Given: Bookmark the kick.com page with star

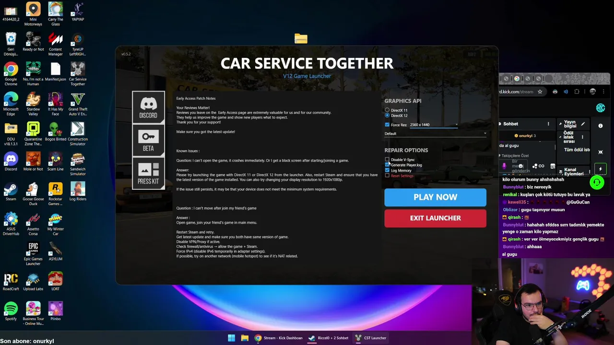Looking at the screenshot, I should [x=540, y=92].
